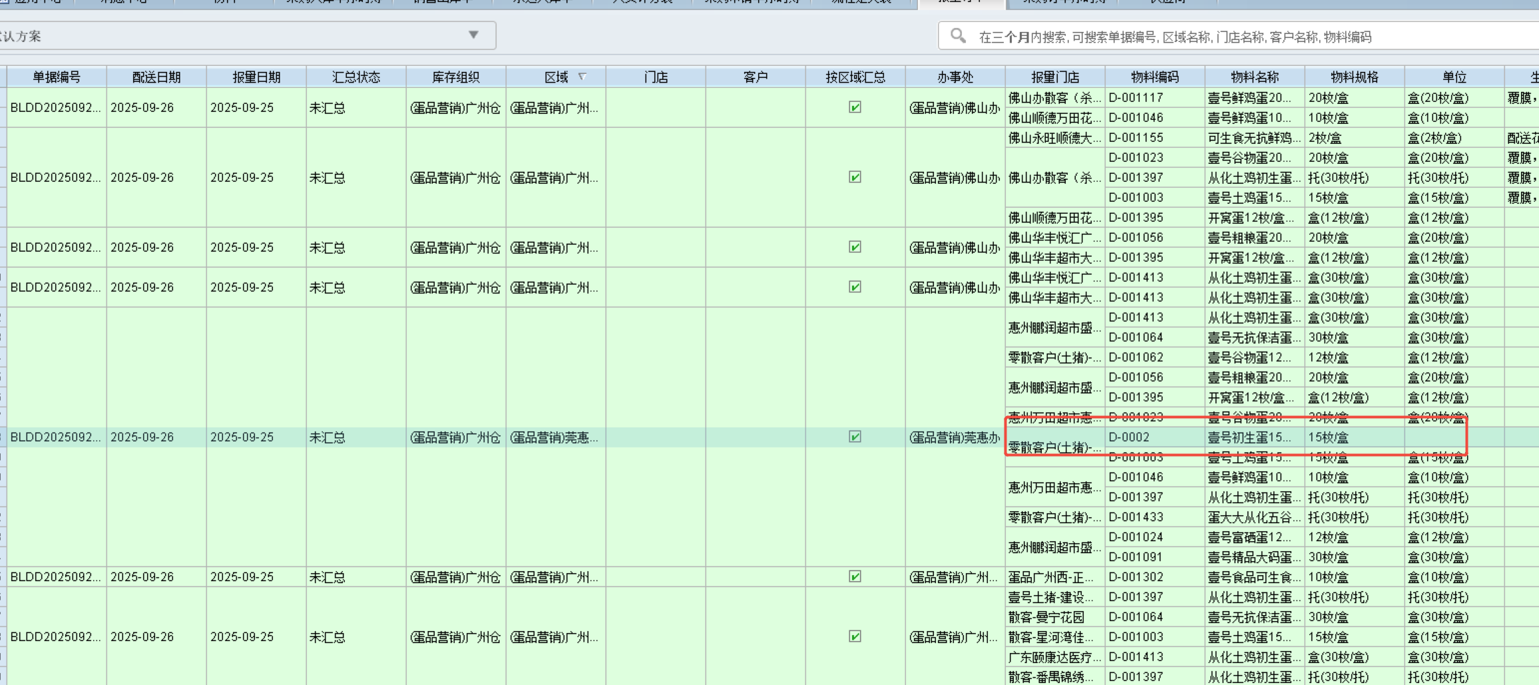1539x685 pixels.
Task: Toggle the 按区域汇总 checkbox in the topmost row
Action: (855, 107)
